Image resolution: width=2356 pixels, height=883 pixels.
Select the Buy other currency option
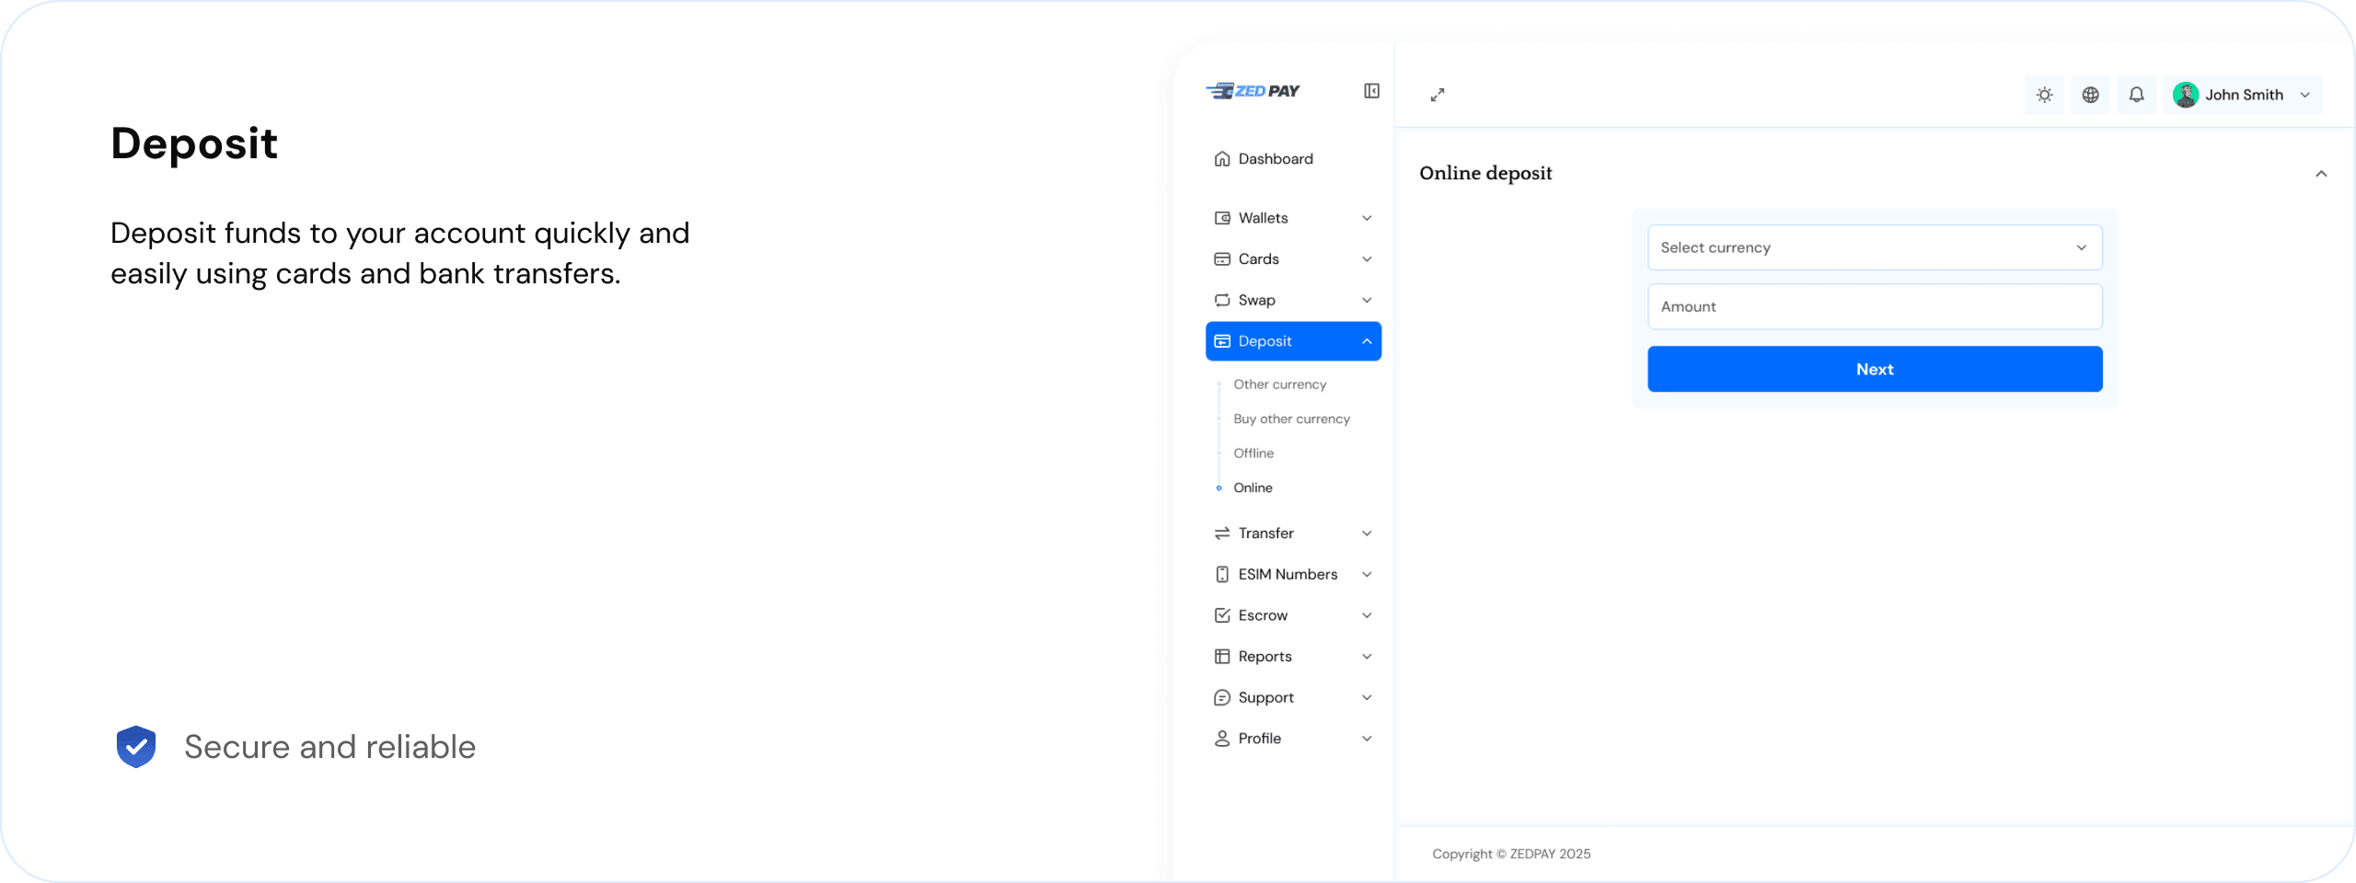[x=1291, y=419]
